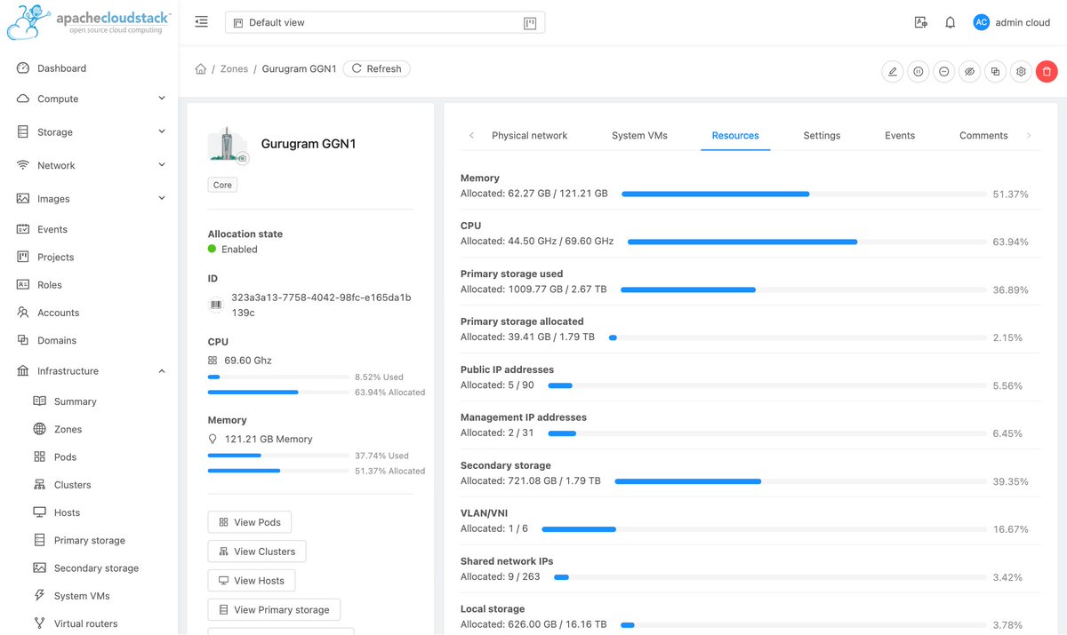Image resolution: width=1067 pixels, height=635 pixels.
Task: Click the View Hosts button
Action: click(252, 580)
